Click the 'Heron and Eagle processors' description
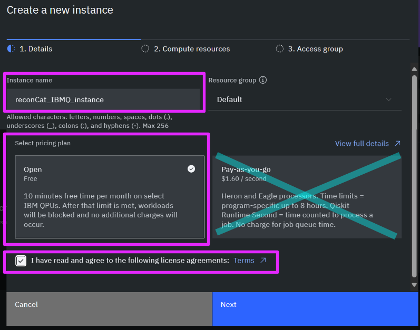This screenshot has width=420, height=330. pyautogui.click(x=297, y=210)
